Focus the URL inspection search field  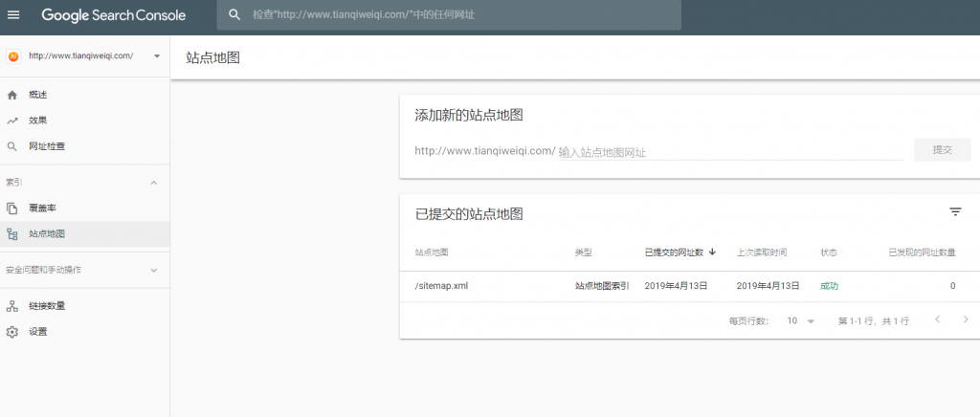tap(449, 15)
